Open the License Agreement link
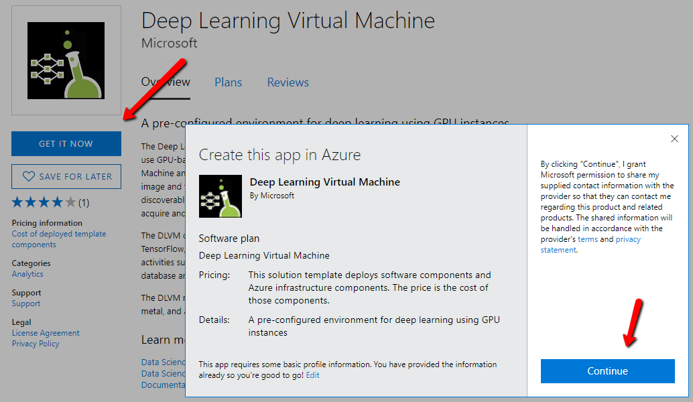Screen dimensions: 693x402 (x=46, y=333)
